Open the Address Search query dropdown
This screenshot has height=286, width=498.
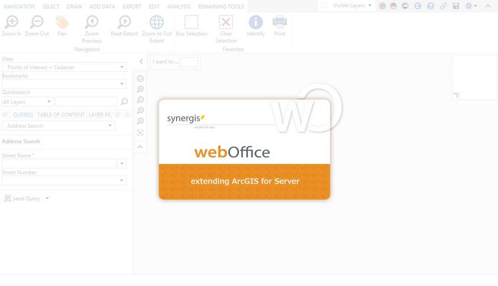click(58, 126)
